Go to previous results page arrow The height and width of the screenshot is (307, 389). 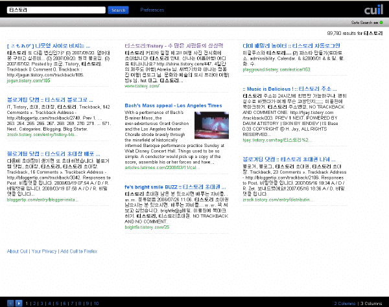pyautogui.click(x=10, y=303)
